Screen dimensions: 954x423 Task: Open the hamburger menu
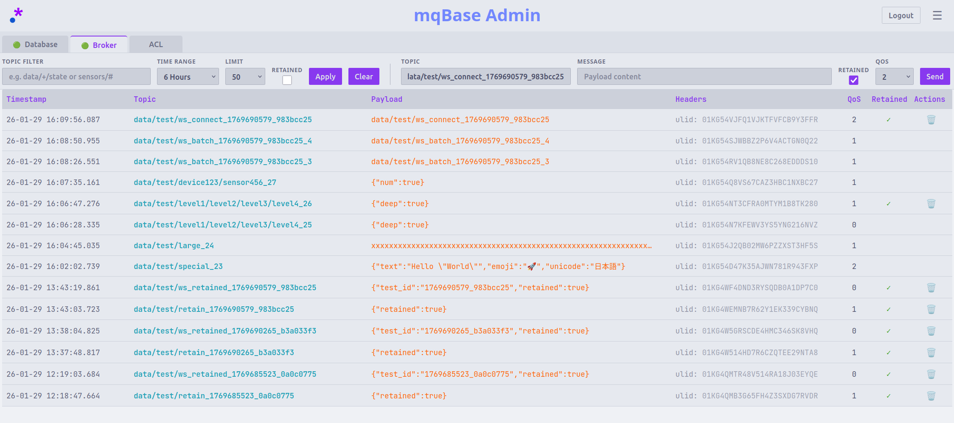click(937, 16)
